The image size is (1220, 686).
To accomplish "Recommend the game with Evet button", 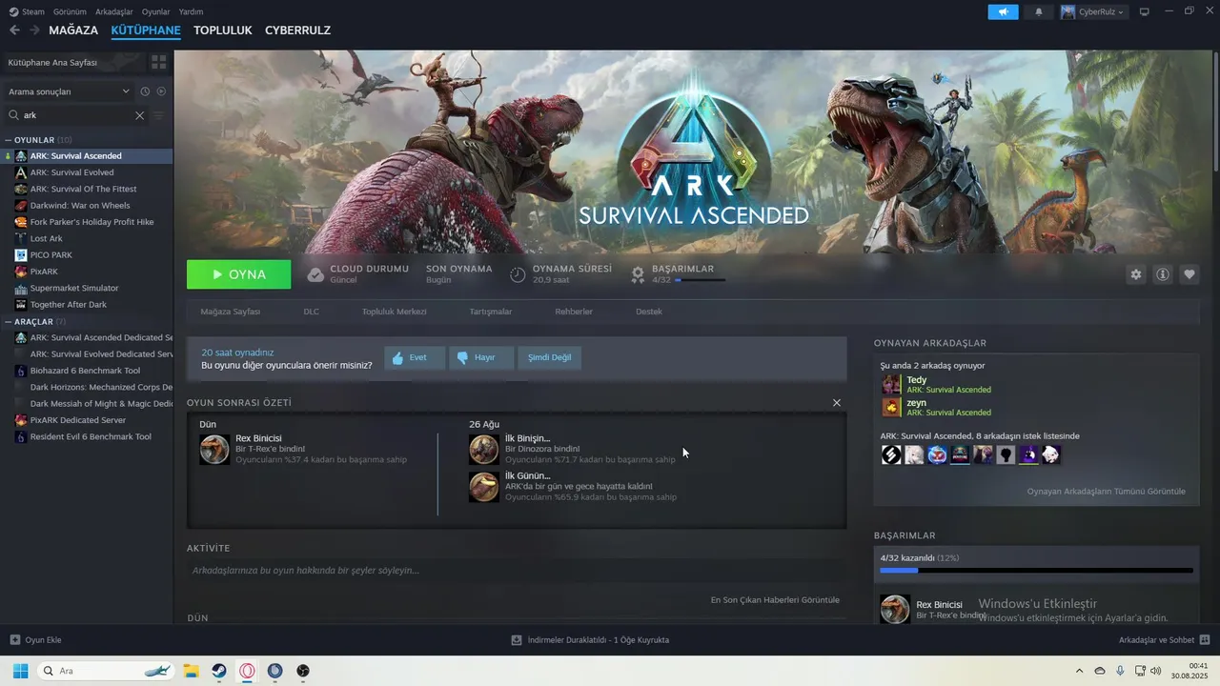I will pos(415,357).
